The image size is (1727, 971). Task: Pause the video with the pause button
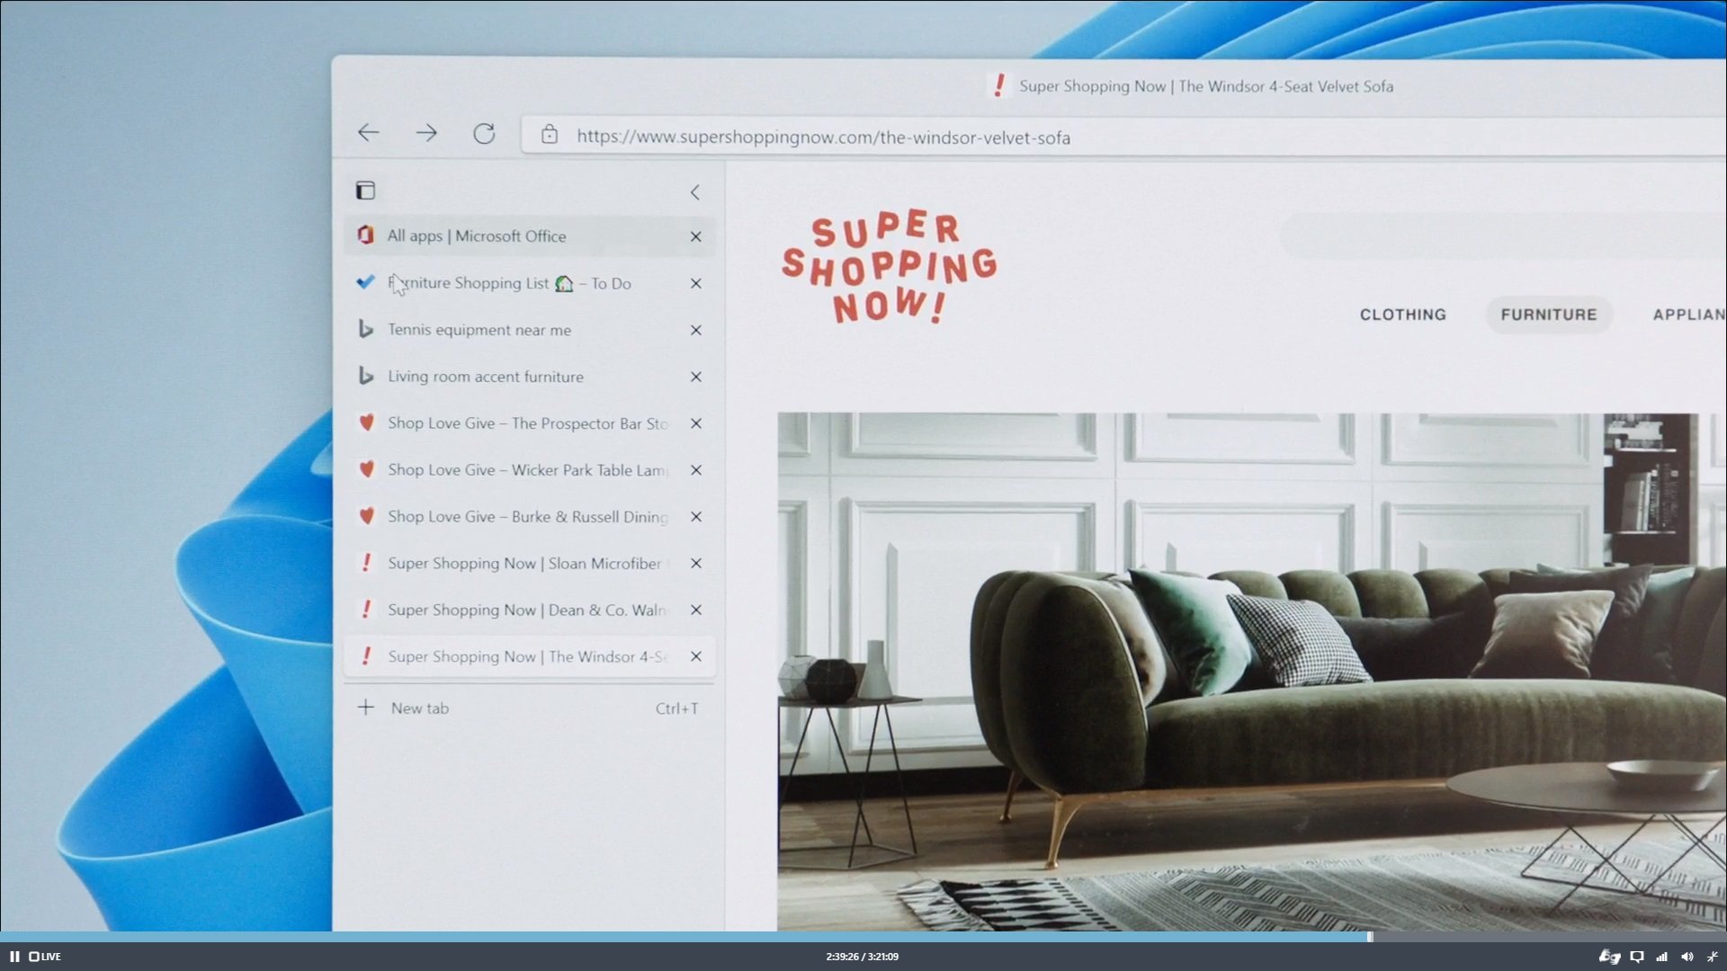(14, 957)
